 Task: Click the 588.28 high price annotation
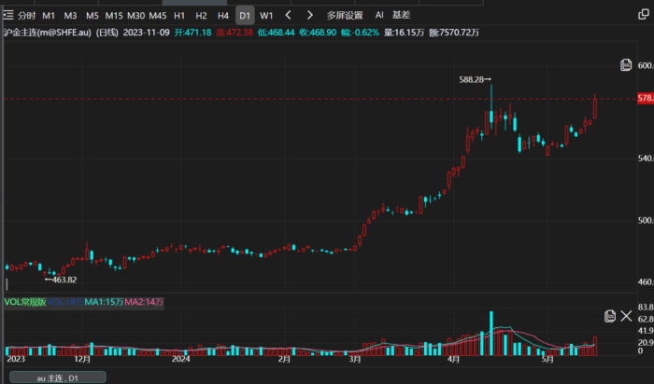473,80
